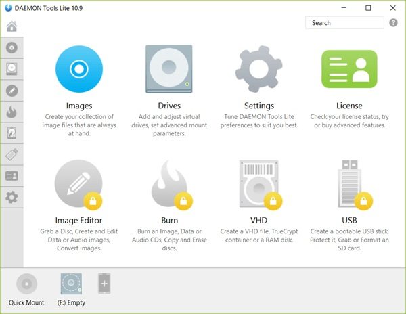Click the Quick Mount label
Viewport: 406px width, 314px height.
(26, 302)
